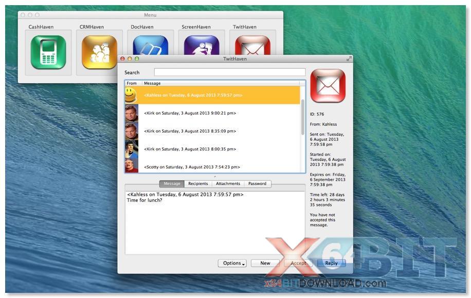Open the Attachments tab
This screenshot has width=471, height=298.
click(x=228, y=183)
